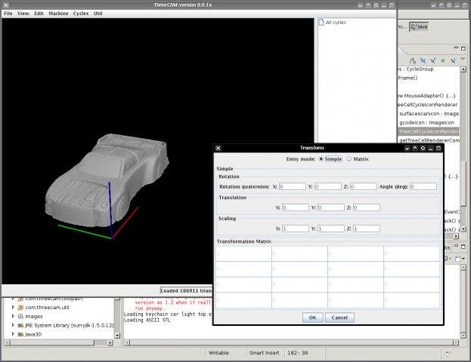Image resolution: width=471 pixels, height=362 pixels.
Task: Click the car model in 3D viewport
Action: click(107, 179)
